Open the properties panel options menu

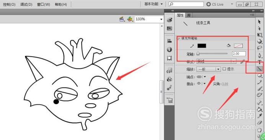pyautogui.click(x=252, y=15)
